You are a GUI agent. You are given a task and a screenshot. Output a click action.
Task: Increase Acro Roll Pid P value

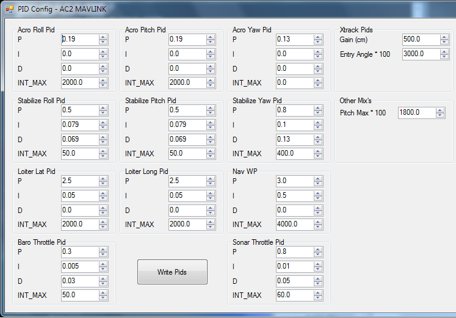103,37
